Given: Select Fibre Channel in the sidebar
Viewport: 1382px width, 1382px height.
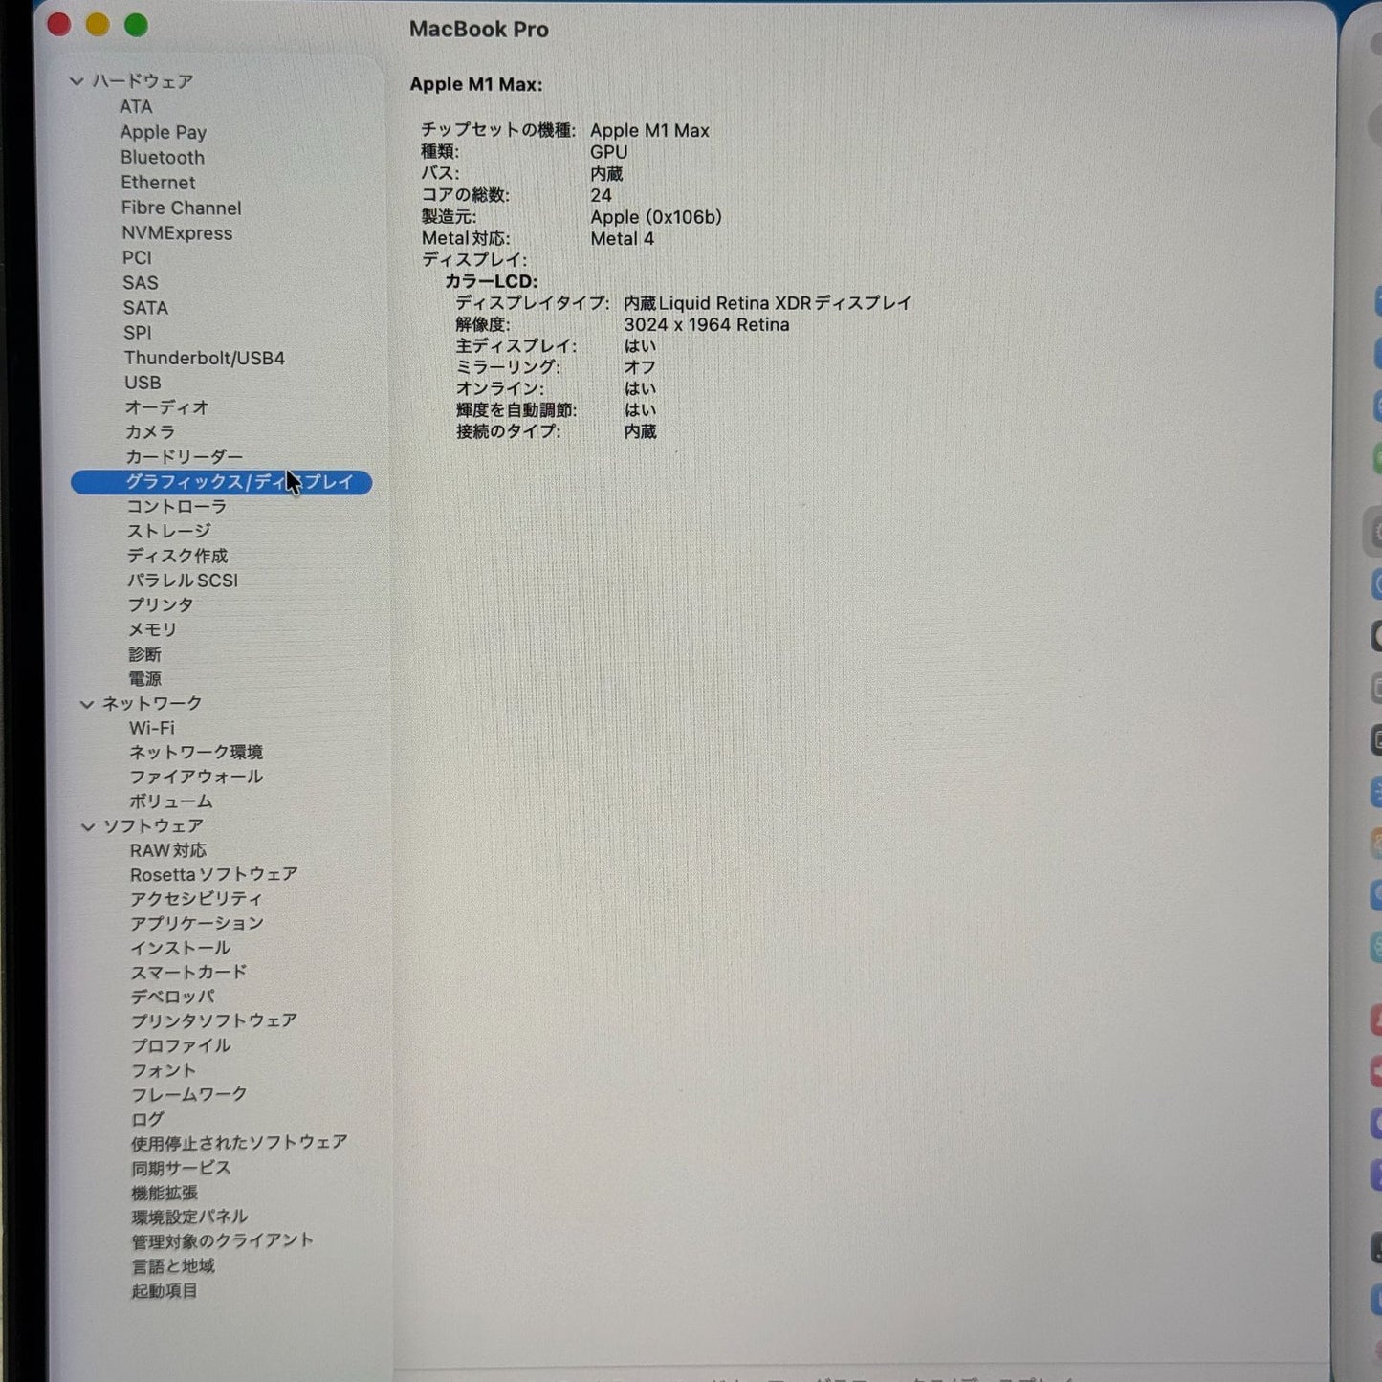Looking at the screenshot, I should coord(181,208).
